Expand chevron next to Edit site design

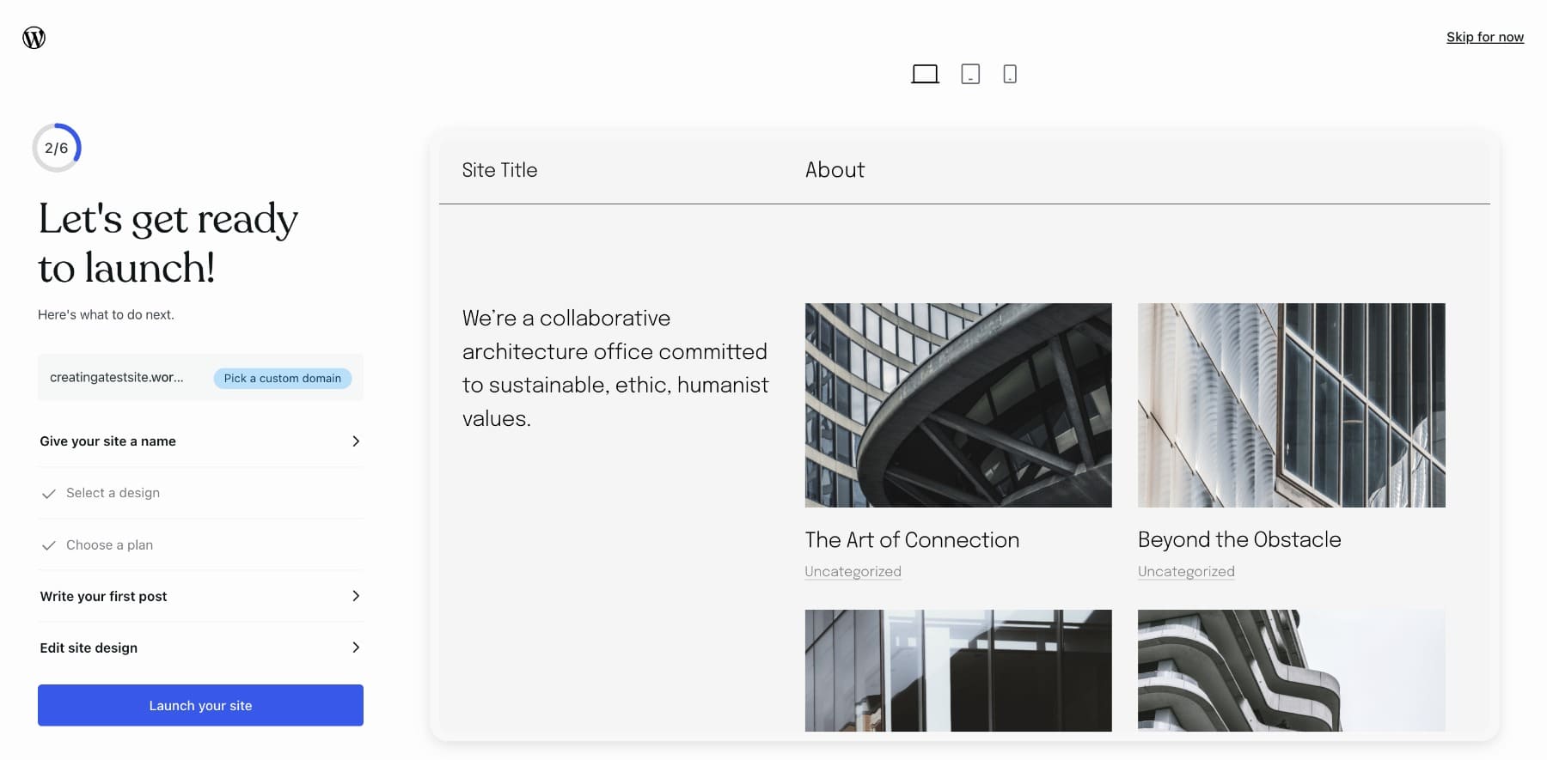pos(356,648)
